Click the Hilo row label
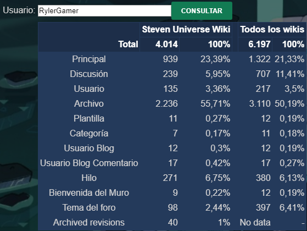Viewport: 307px width, 231px height. pos(89,178)
